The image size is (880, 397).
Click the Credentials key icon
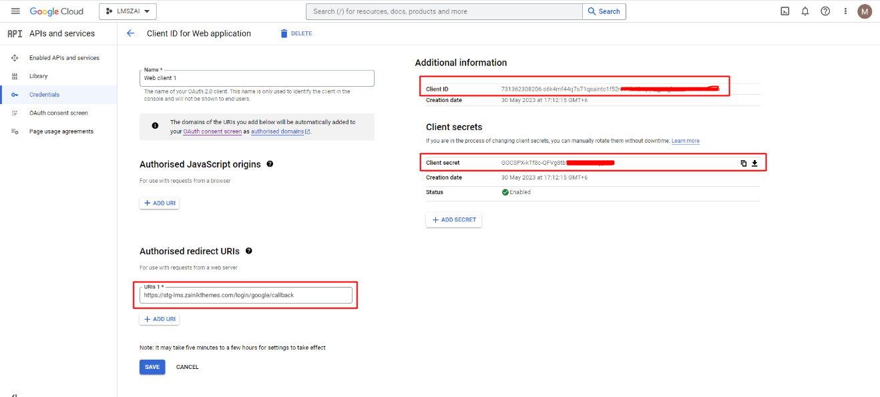click(15, 95)
